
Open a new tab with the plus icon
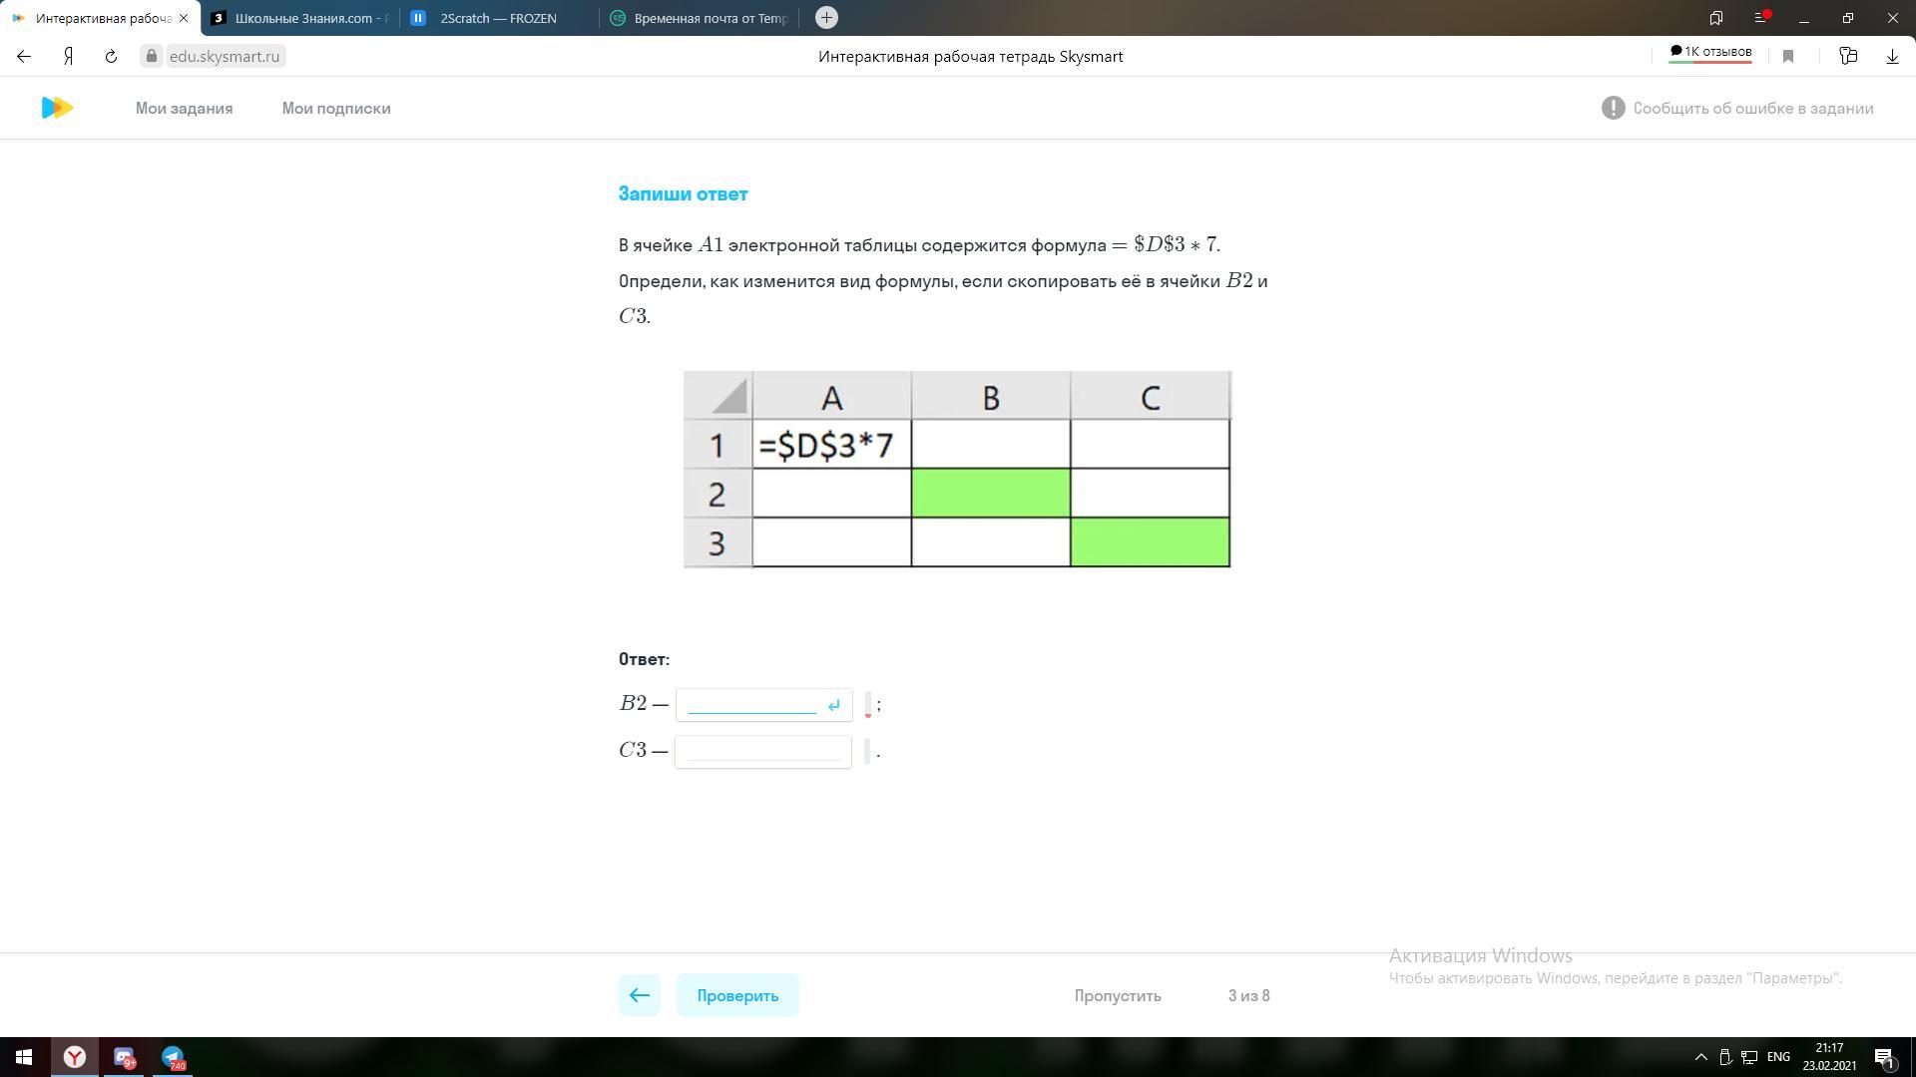(826, 18)
